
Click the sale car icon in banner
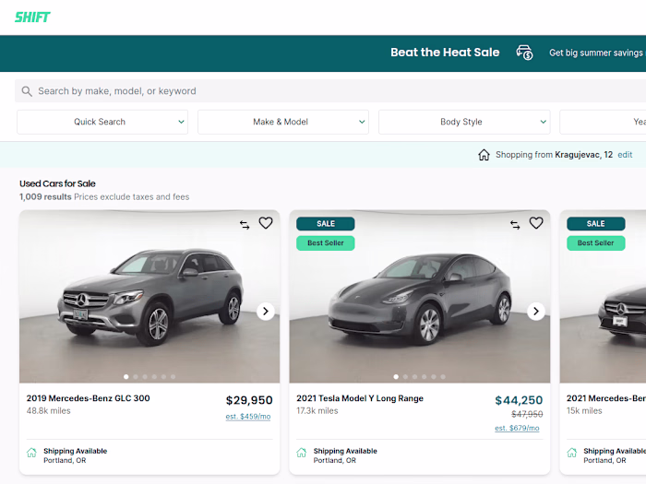(x=524, y=53)
